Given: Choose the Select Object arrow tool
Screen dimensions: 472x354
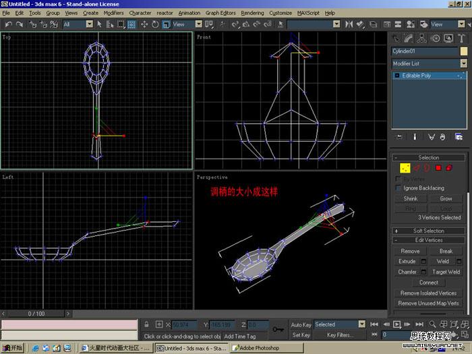Looking at the screenshot, I should [99, 24].
